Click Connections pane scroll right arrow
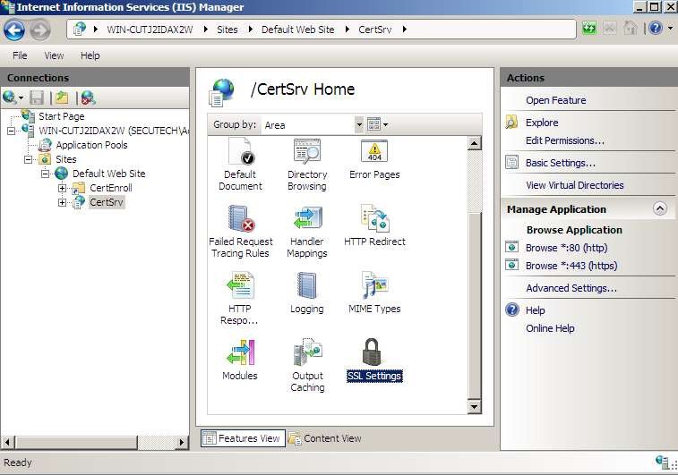The width and height of the screenshot is (678, 475). click(x=182, y=442)
